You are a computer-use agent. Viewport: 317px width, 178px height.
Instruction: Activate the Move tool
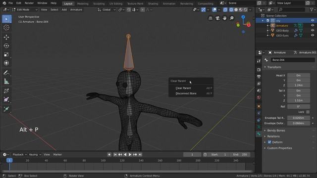coord(6,37)
